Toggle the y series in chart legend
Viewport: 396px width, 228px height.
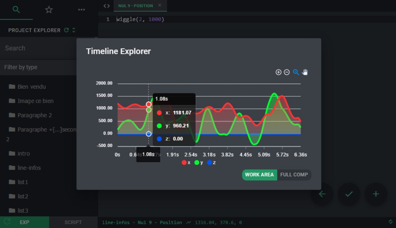[x=199, y=162]
